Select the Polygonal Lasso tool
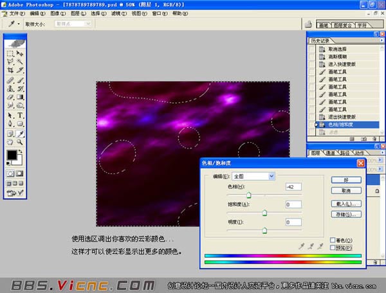 10,62
